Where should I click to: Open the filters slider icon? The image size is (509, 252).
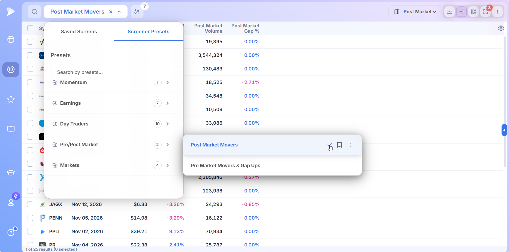click(137, 12)
